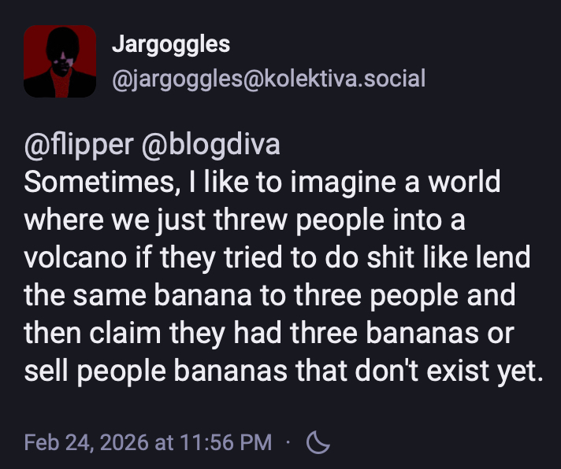Click the line "the same banana to three people and"
Viewport: 561px width, 469px height.
tap(269, 296)
